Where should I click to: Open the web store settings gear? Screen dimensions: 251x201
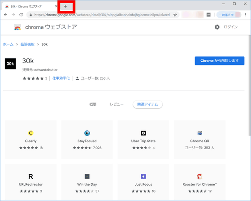click(217, 27)
